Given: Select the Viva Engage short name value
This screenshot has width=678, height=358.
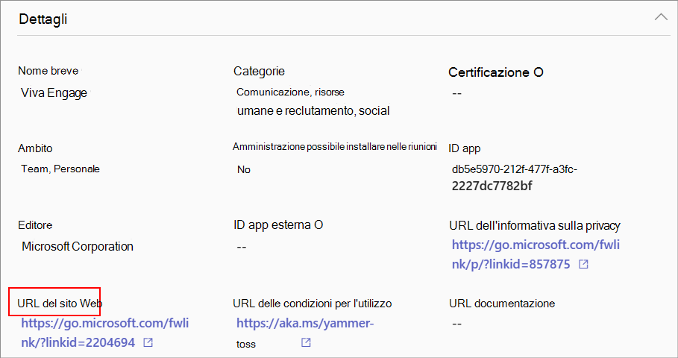Looking at the screenshot, I should 54,93.
